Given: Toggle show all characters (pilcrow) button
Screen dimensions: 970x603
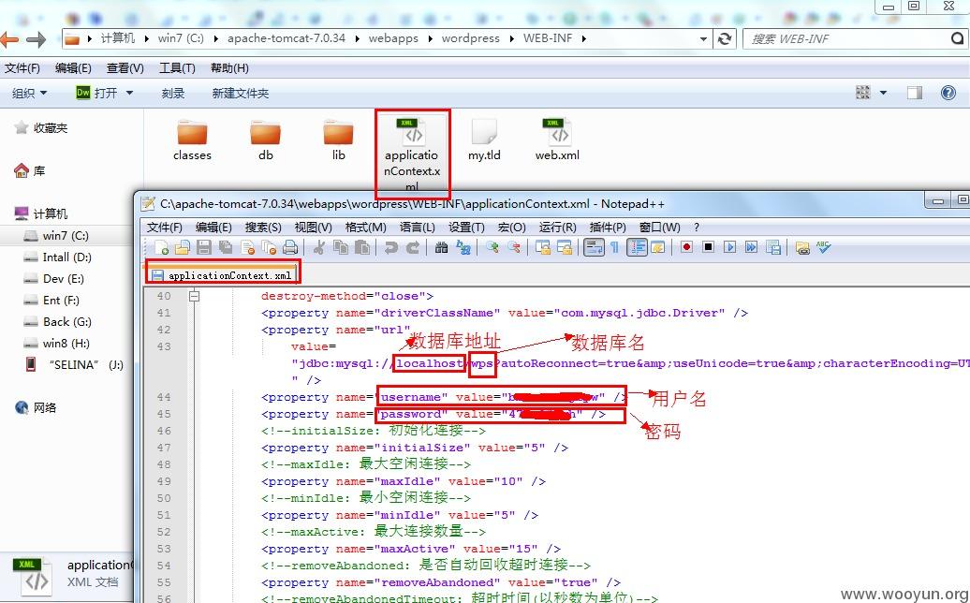Looking at the screenshot, I should pyautogui.click(x=614, y=247).
